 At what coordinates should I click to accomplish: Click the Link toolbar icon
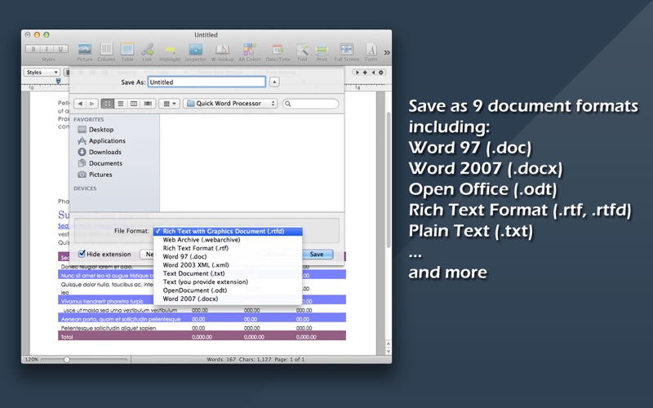147,49
